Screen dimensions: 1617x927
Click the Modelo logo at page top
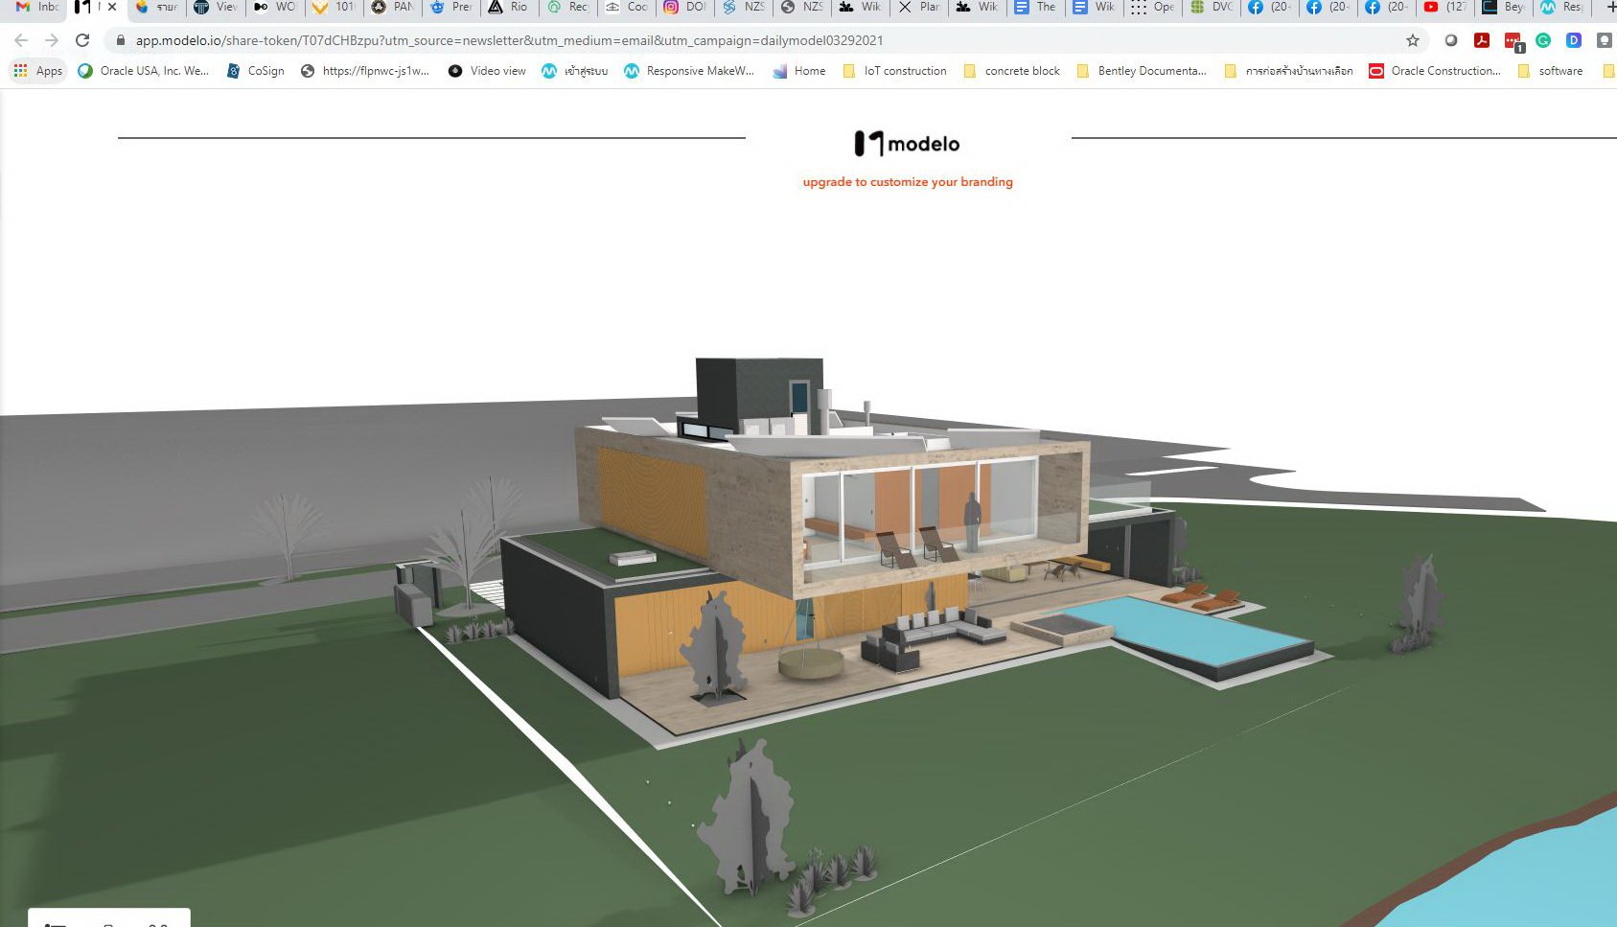point(907,144)
